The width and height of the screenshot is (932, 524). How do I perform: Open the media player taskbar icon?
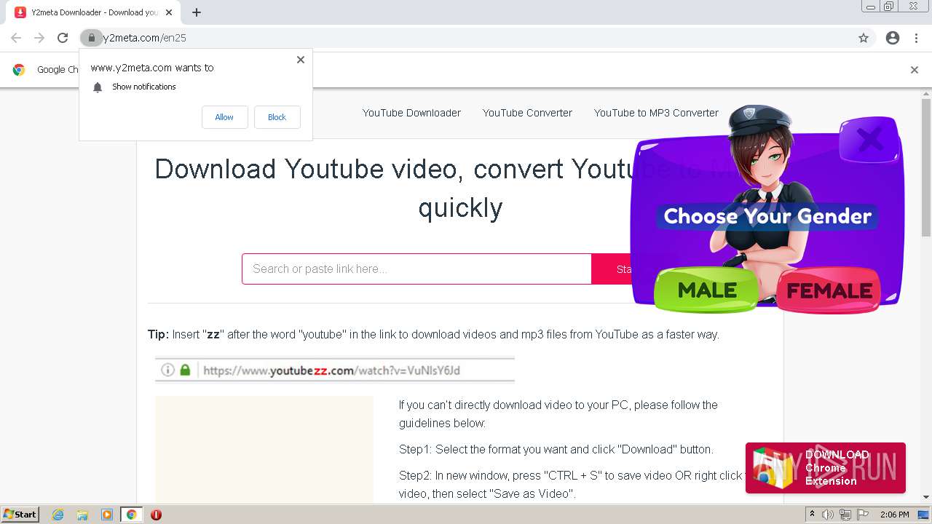[x=107, y=515]
